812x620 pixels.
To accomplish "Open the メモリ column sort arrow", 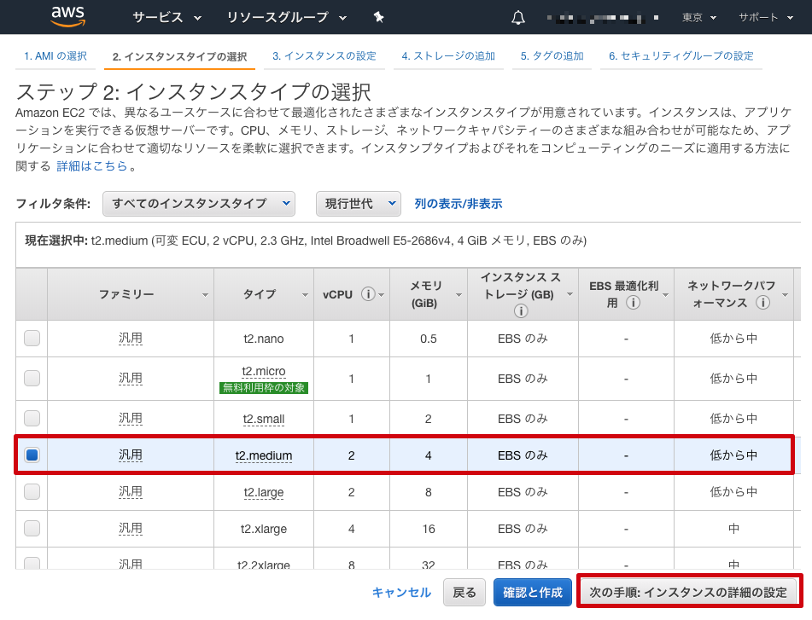I will tap(459, 295).
